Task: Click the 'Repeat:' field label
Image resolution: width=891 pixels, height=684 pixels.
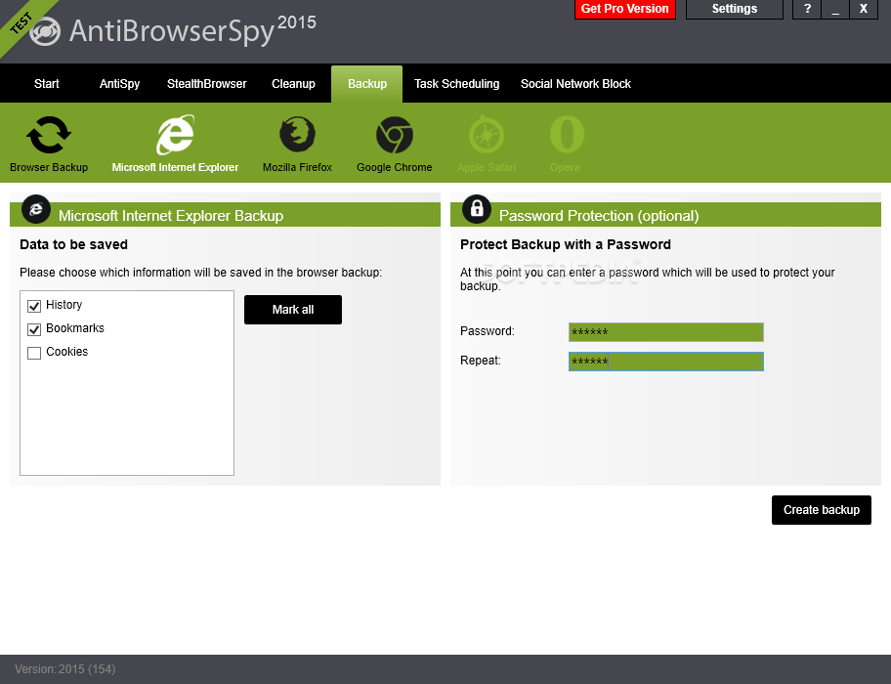Action: pyautogui.click(x=480, y=361)
